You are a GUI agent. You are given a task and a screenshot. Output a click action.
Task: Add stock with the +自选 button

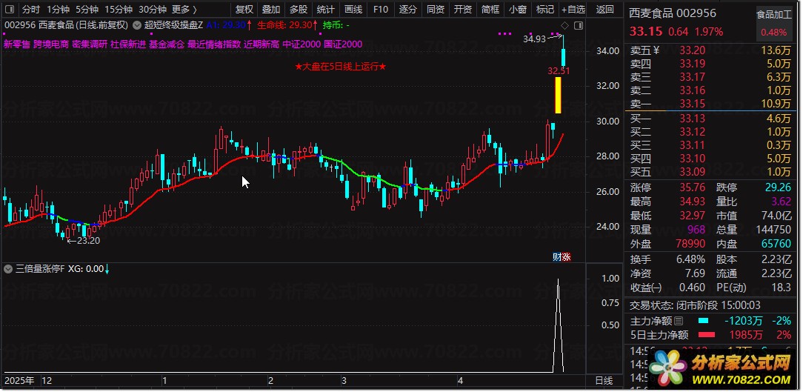(x=573, y=9)
